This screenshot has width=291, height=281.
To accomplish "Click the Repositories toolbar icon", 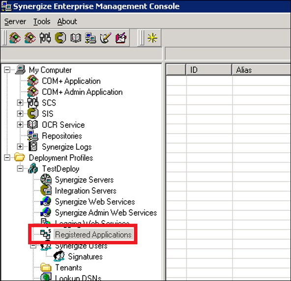I will point(90,38).
